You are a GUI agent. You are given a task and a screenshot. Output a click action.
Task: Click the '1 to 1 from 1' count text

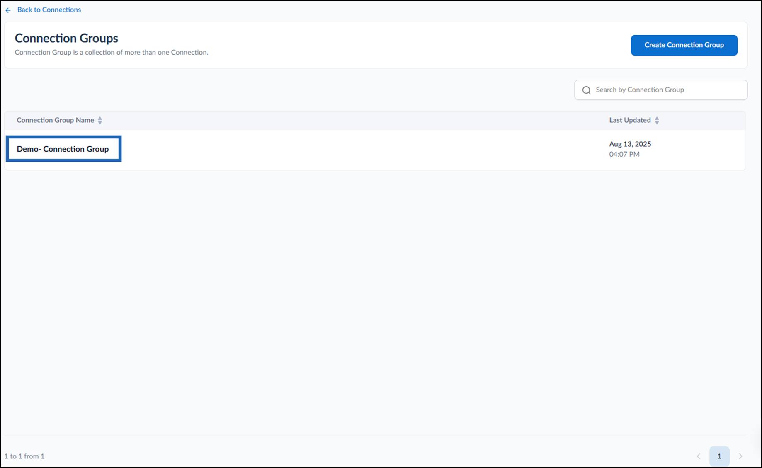click(x=24, y=456)
